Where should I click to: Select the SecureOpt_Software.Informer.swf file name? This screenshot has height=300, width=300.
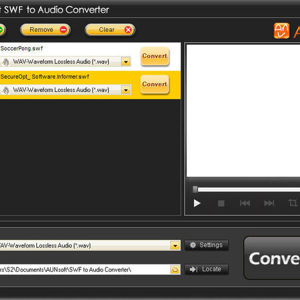click(x=45, y=77)
